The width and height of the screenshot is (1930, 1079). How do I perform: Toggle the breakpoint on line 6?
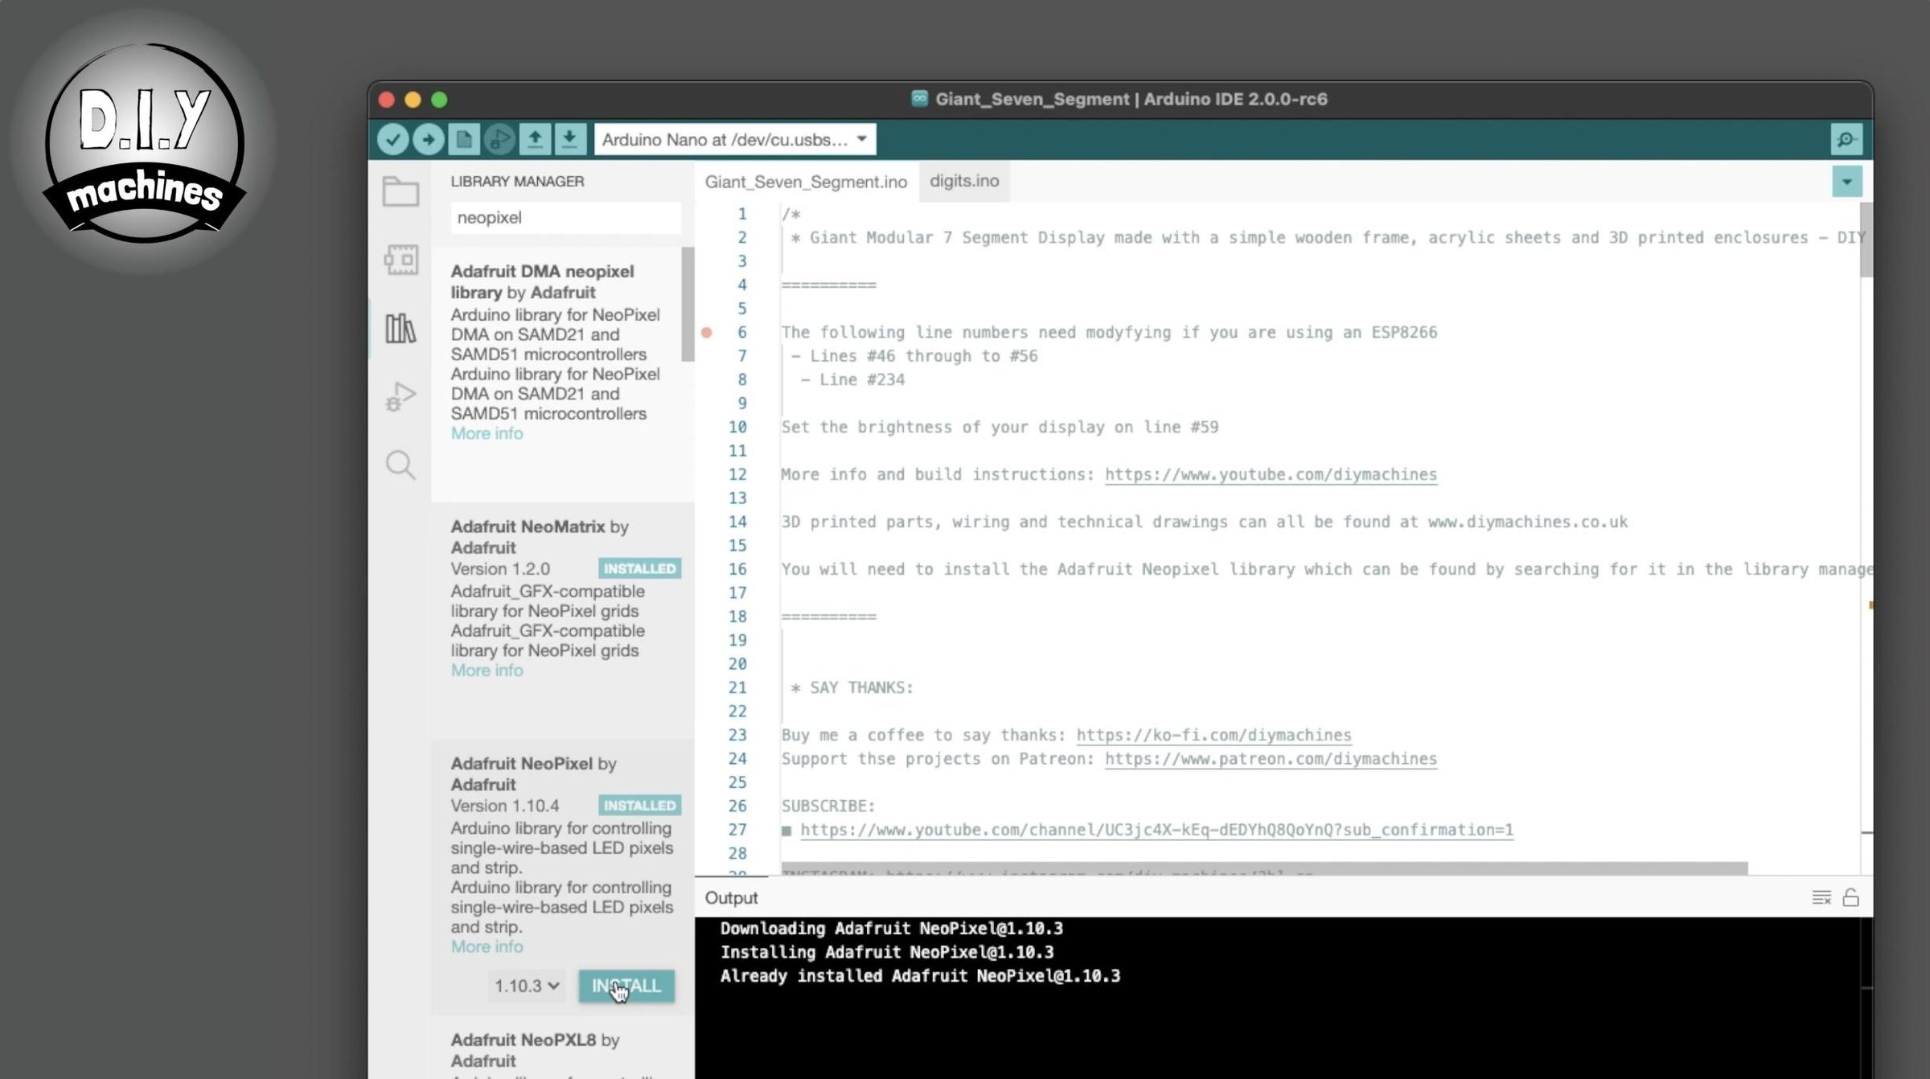[x=707, y=332]
